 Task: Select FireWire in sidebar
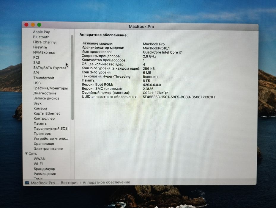click(40, 47)
